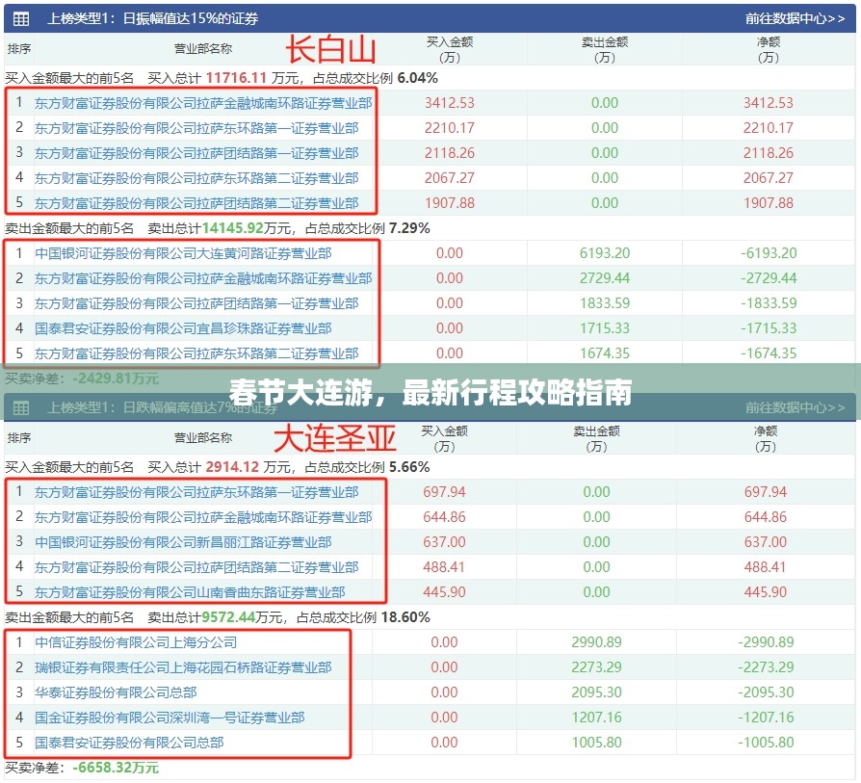
Task: Open 瑞银证券上海花园石桥路证券营业部 link
Action: click(183, 667)
